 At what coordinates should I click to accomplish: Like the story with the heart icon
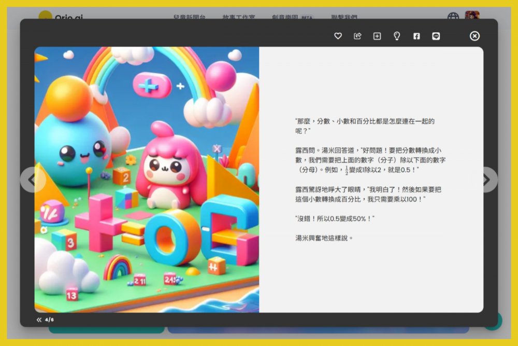(x=338, y=36)
